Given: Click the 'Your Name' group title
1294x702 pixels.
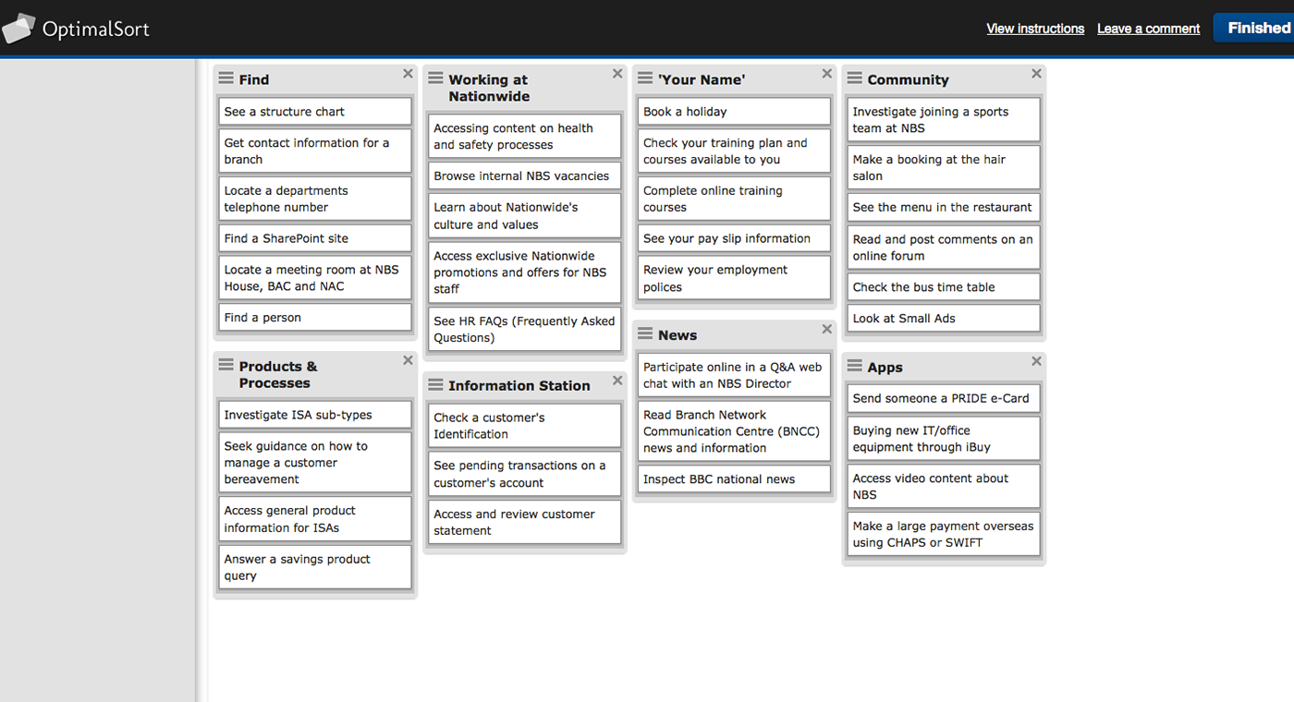Looking at the screenshot, I should pos(702,79).
